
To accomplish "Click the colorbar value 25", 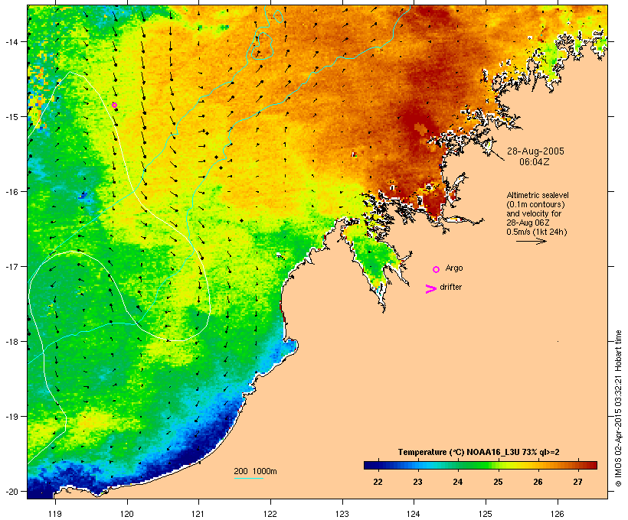I will click(x=498, y=482).
